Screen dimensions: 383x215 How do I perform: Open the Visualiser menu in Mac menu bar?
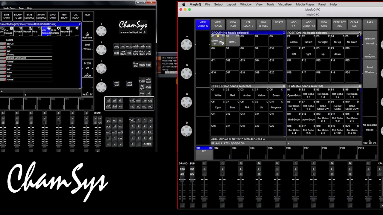285,4
